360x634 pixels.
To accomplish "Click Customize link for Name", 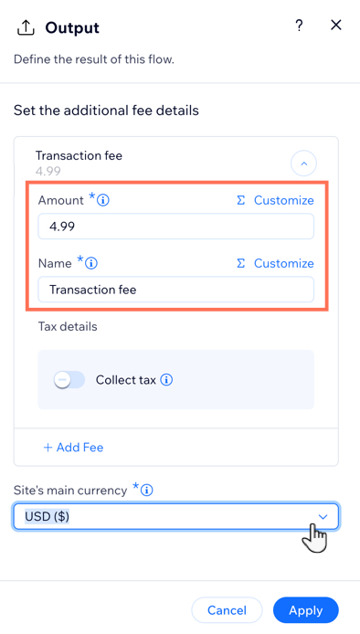I will (x=283, y=263).
